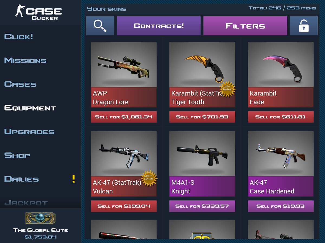Select the AK-47 Case Hardened skin image
The image size is (325, 243).
[x=281, y=154]
